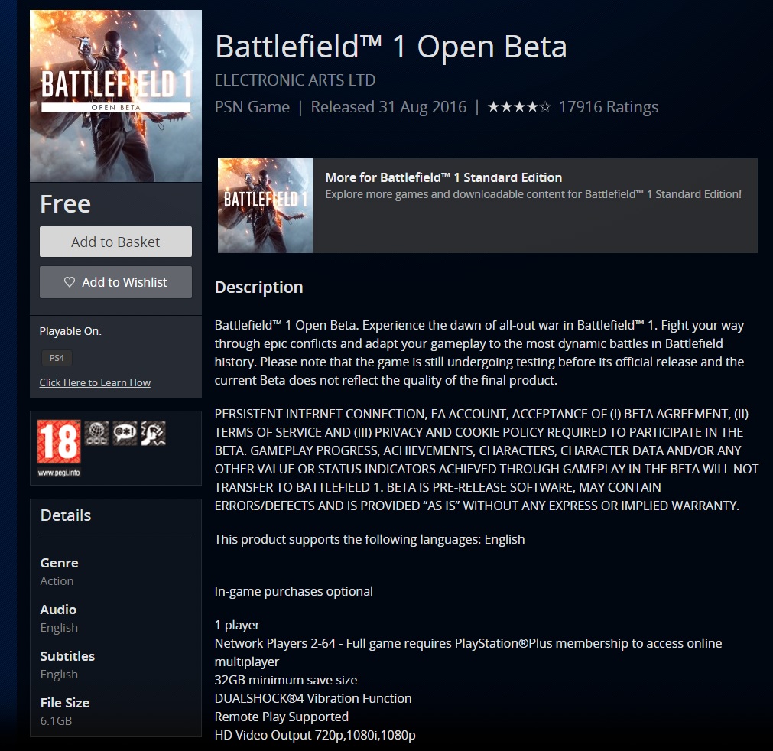Viewport: 773px width, 751px height.
Task: Click the Action genre value
Action: 57,581
